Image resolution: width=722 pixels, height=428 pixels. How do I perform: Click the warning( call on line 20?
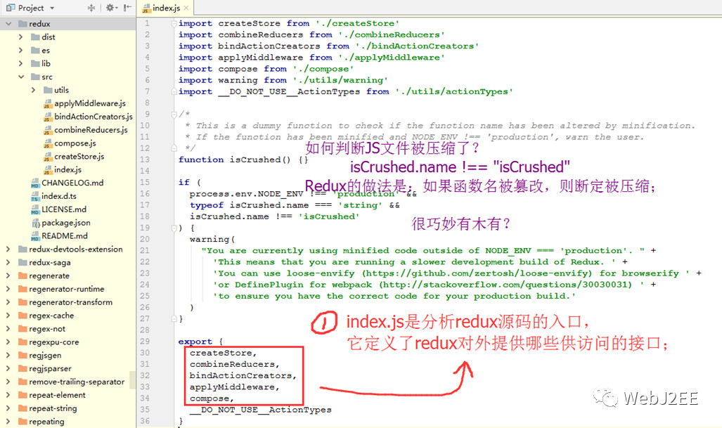tap(212, 240)
